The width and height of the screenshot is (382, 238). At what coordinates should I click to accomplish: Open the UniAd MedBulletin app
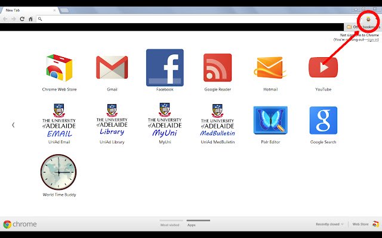[217, 120]
